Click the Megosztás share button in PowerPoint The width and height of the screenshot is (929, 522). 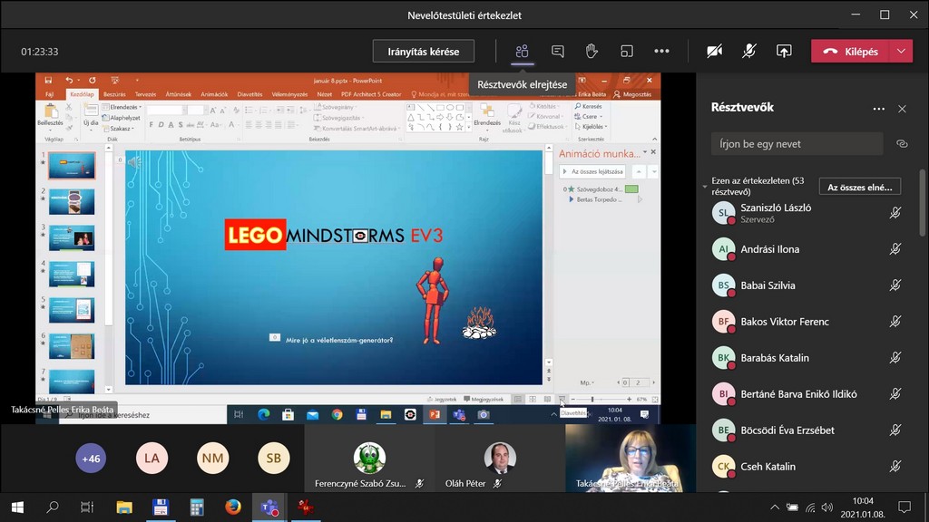point(632,94)
